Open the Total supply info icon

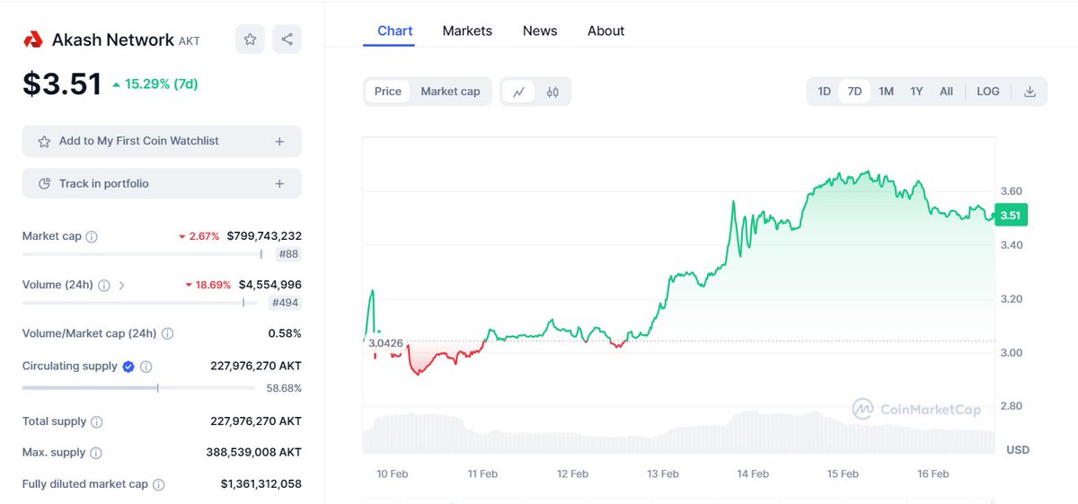[x=97, y=421]
